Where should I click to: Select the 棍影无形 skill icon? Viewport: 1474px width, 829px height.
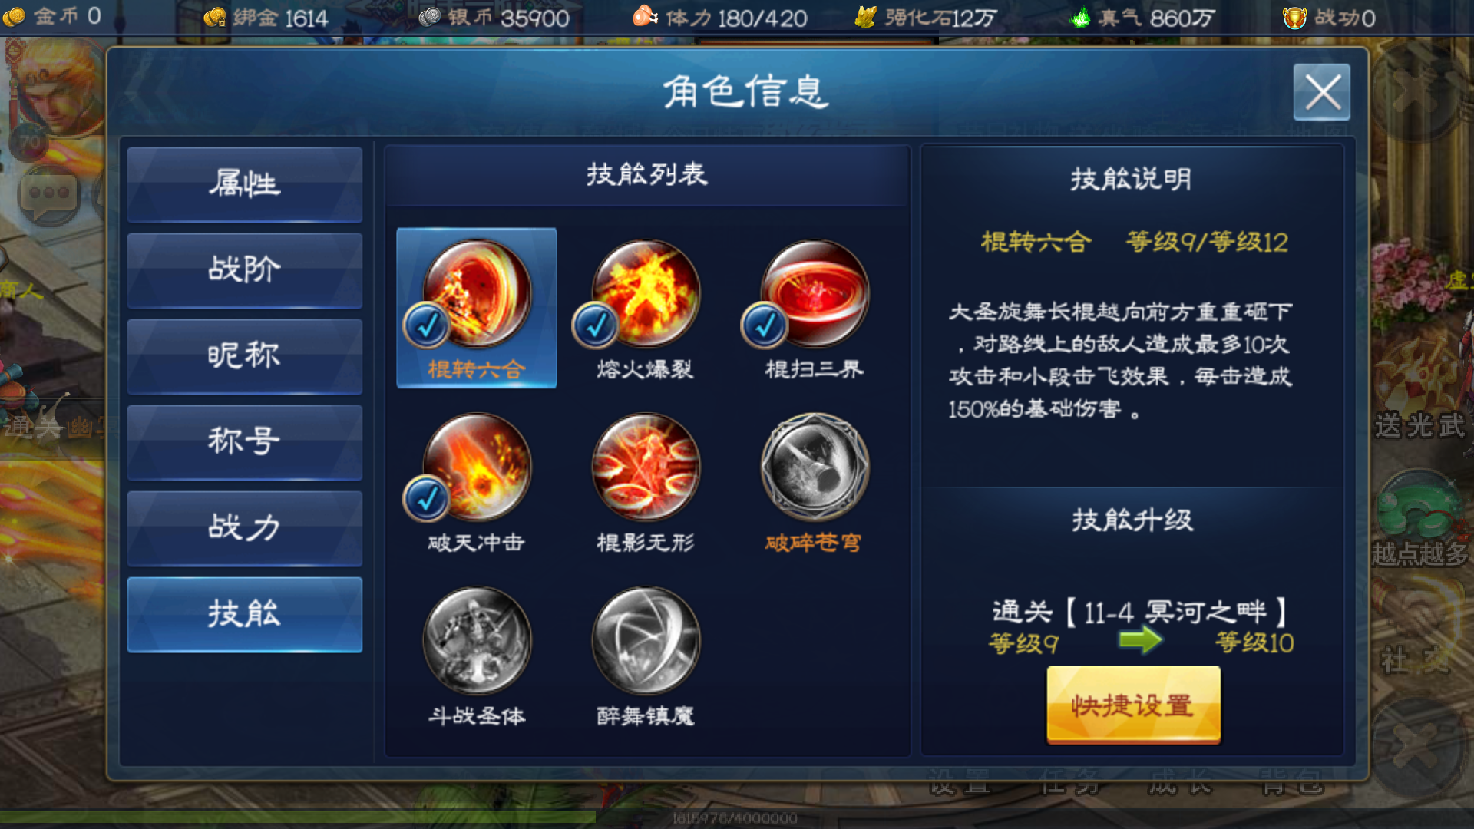(x=646, y=467)
